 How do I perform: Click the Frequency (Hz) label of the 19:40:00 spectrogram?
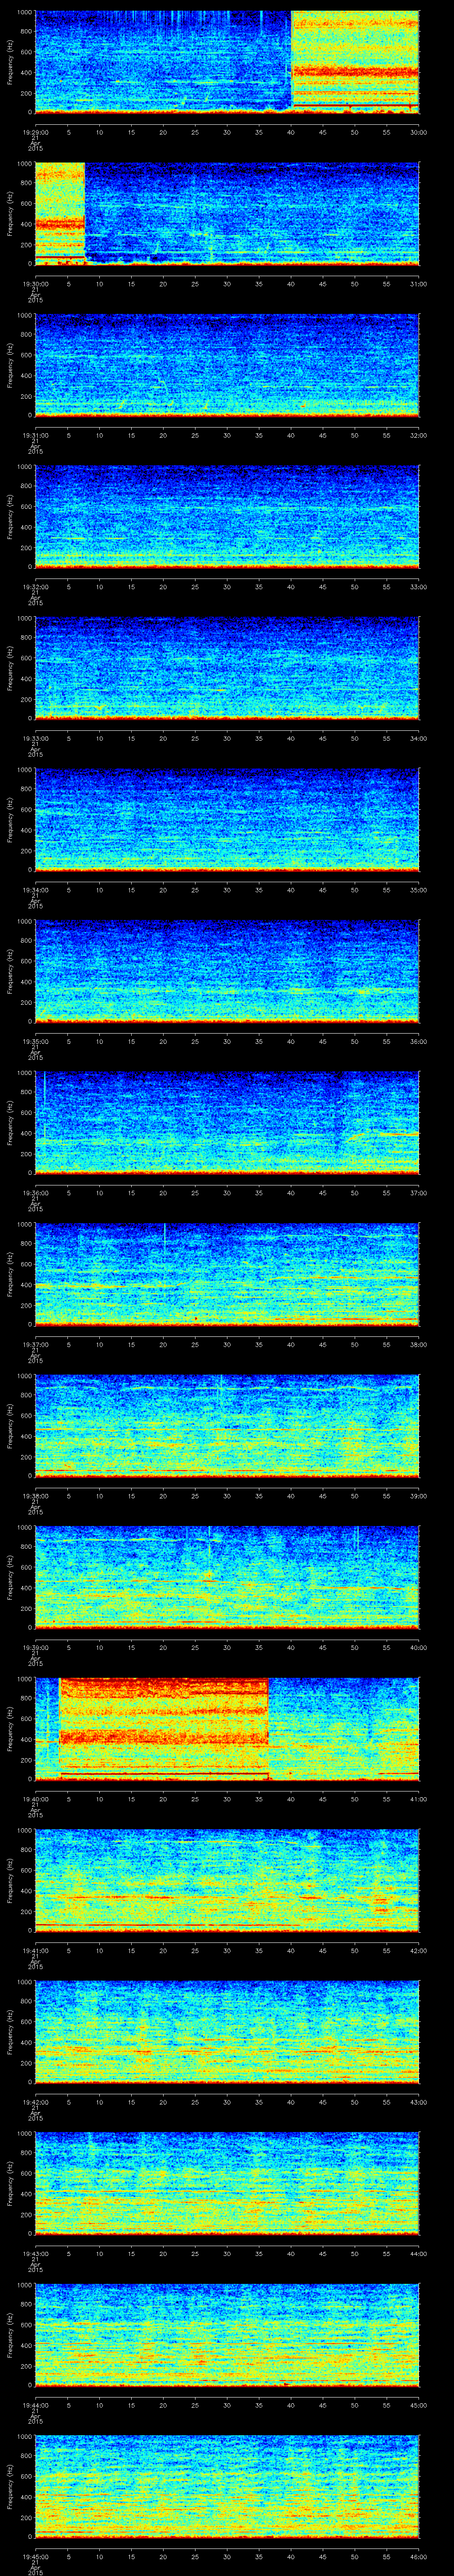pos(10,1729)
